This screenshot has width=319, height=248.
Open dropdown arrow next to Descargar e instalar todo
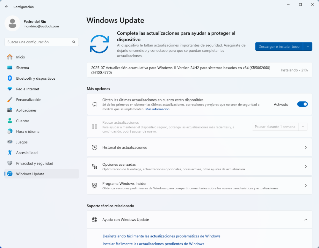coord(308,47)
